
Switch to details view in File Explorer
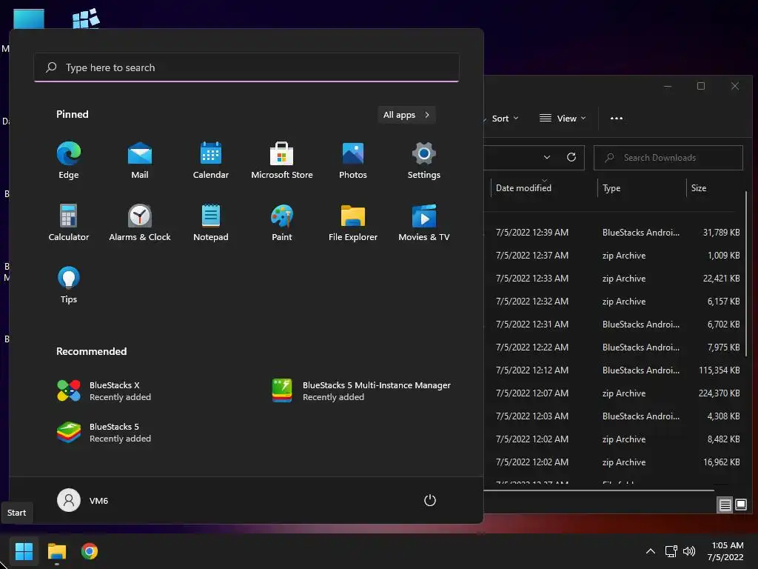725,505
